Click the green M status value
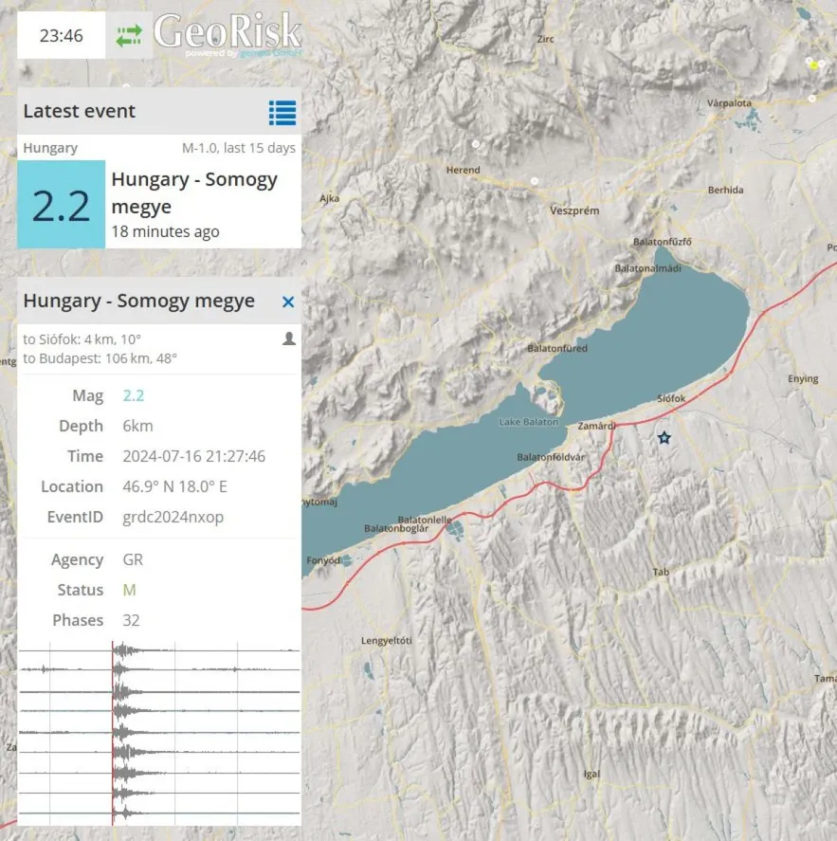This screenshot has width=837, height=841. coord(129,590)
